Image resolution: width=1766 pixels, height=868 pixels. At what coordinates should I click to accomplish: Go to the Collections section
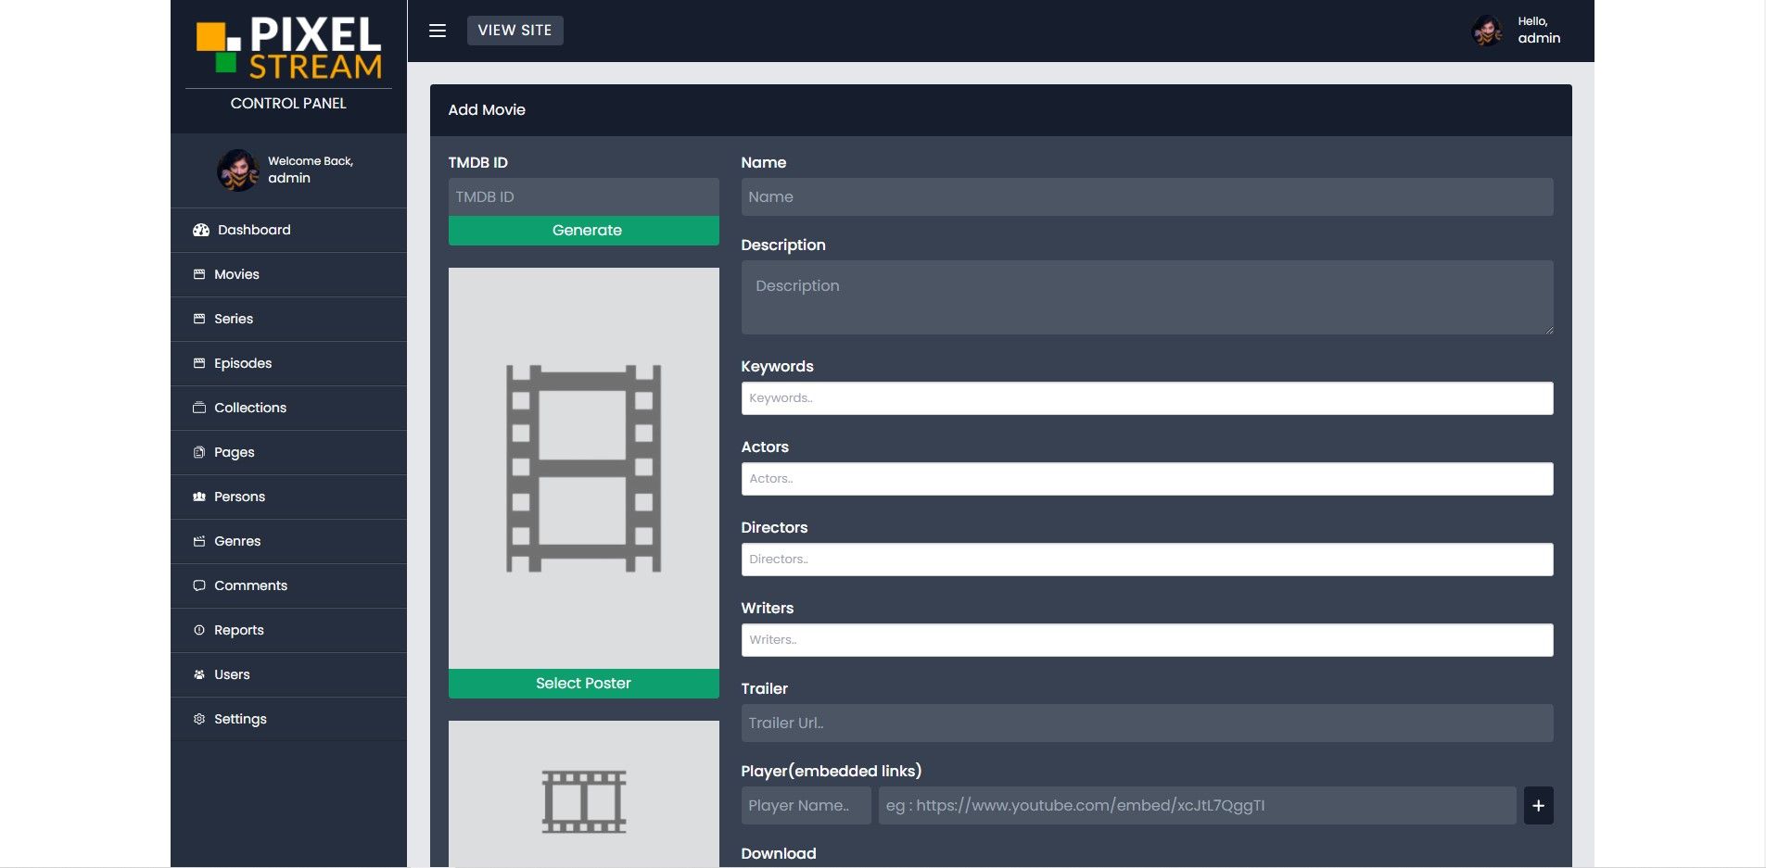(x=250, y=408)
